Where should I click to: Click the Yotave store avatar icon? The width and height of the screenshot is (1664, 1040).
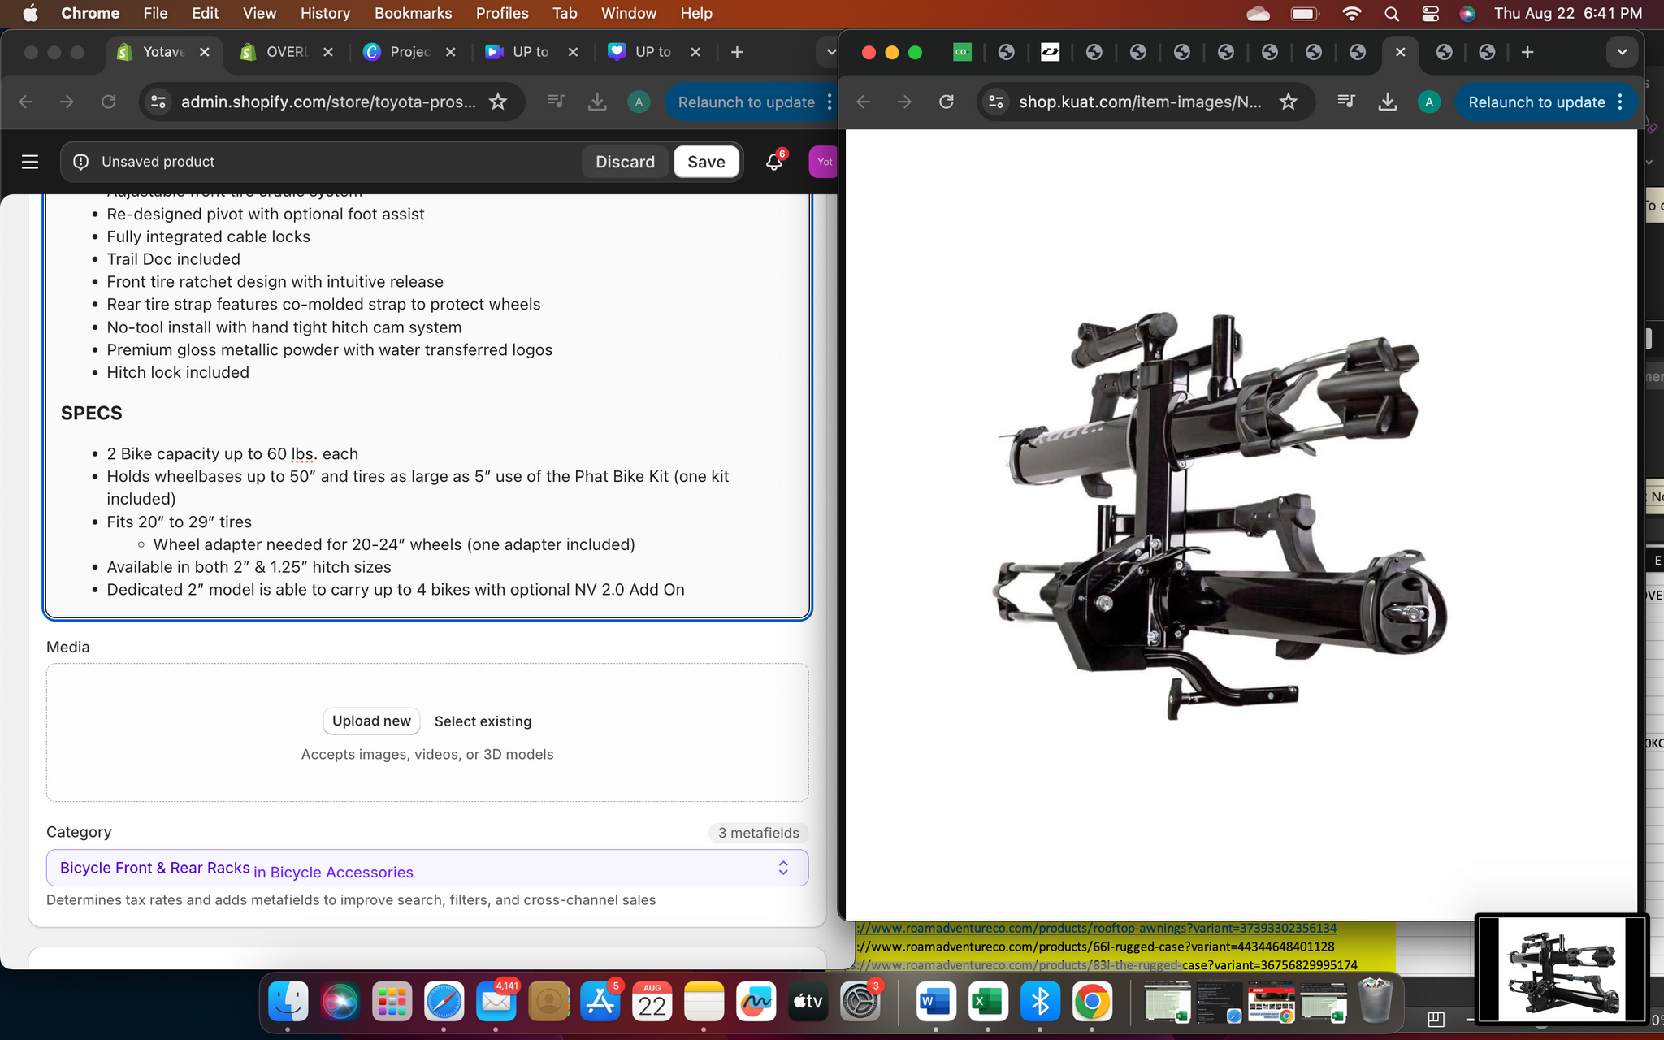pos(824,162)
